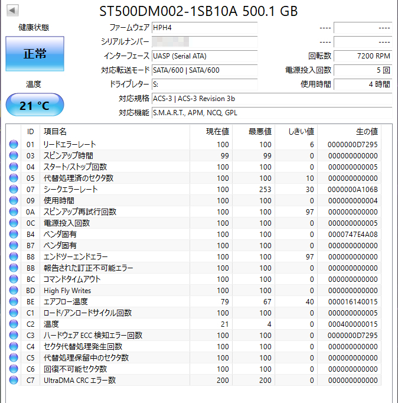
Task: Click the status orb for スピンアップ再試行回数
Action: [x=14, y=212]
